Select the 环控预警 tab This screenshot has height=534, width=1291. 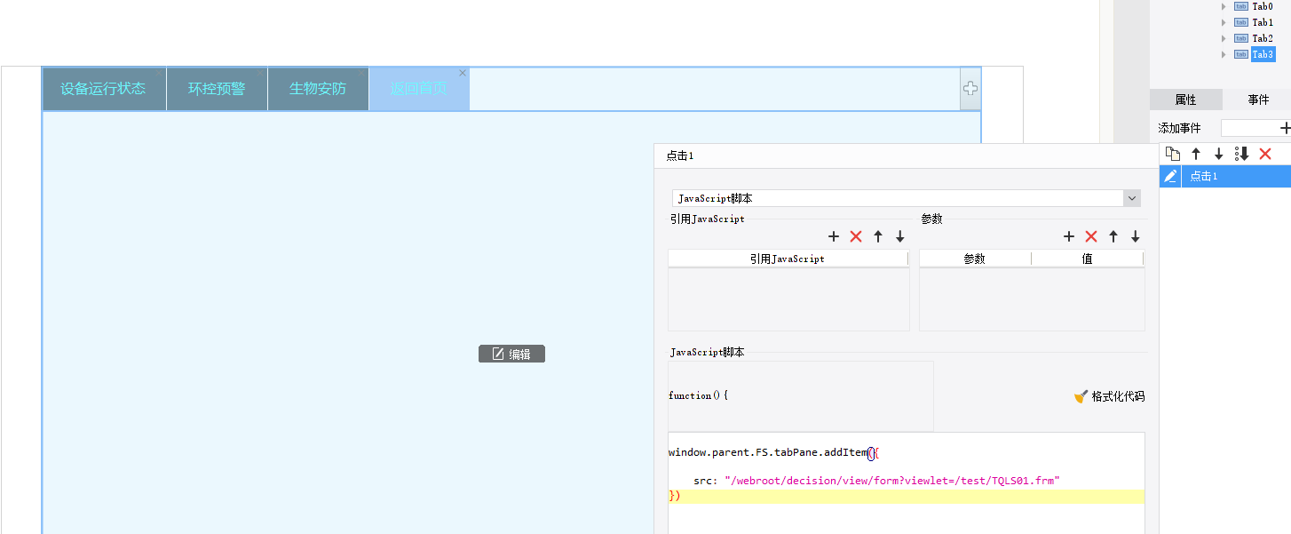pos(217,89)
